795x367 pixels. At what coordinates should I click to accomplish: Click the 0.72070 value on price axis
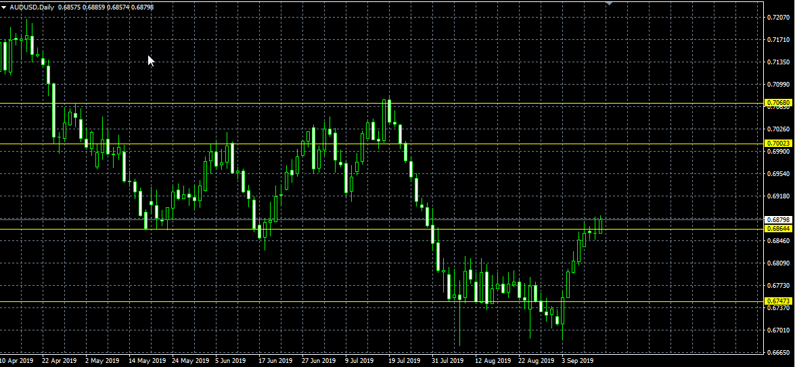[780, 18]
